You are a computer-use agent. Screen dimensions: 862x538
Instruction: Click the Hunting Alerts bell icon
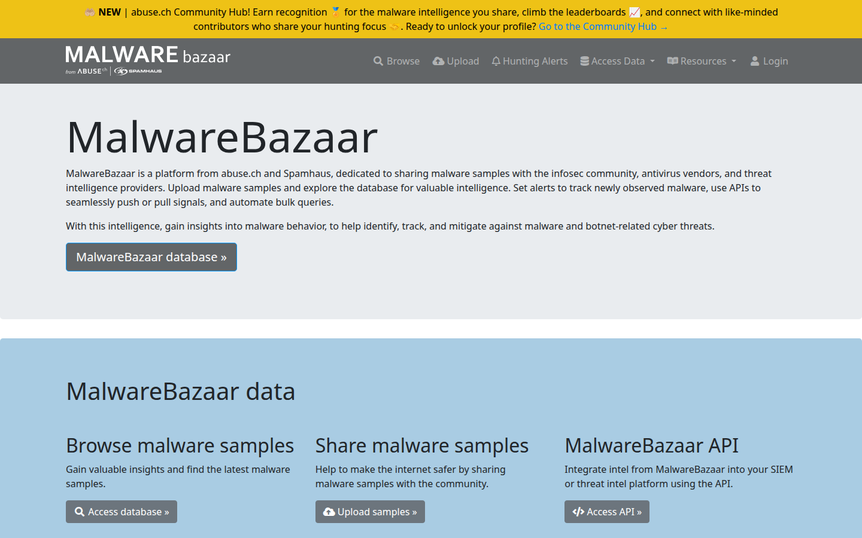(496, 61)
